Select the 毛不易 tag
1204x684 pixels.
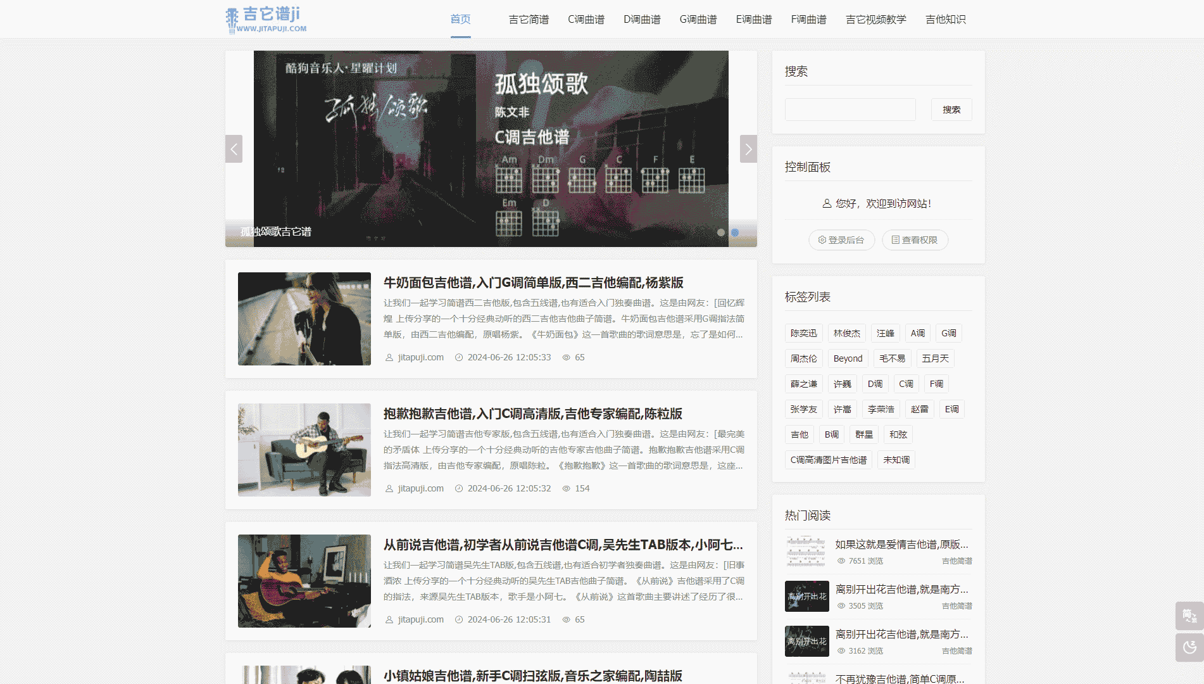893,358
